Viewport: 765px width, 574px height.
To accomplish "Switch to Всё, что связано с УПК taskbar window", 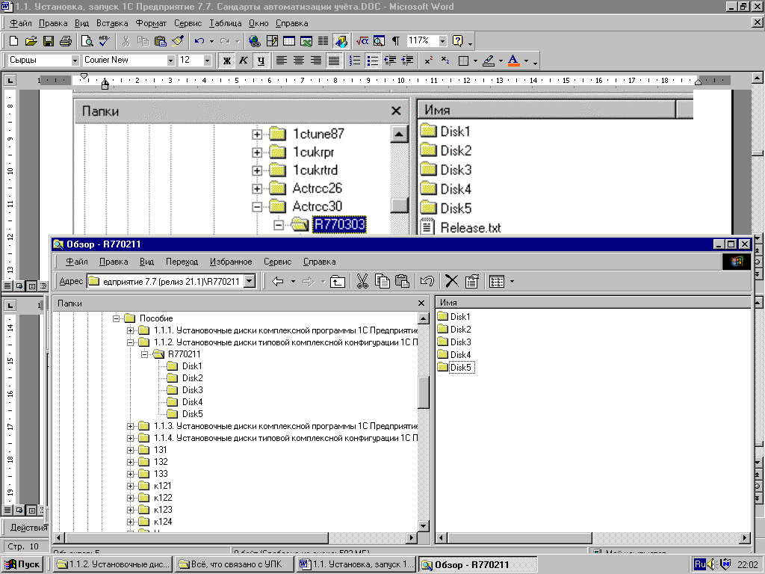I will (x=235, y=564).
